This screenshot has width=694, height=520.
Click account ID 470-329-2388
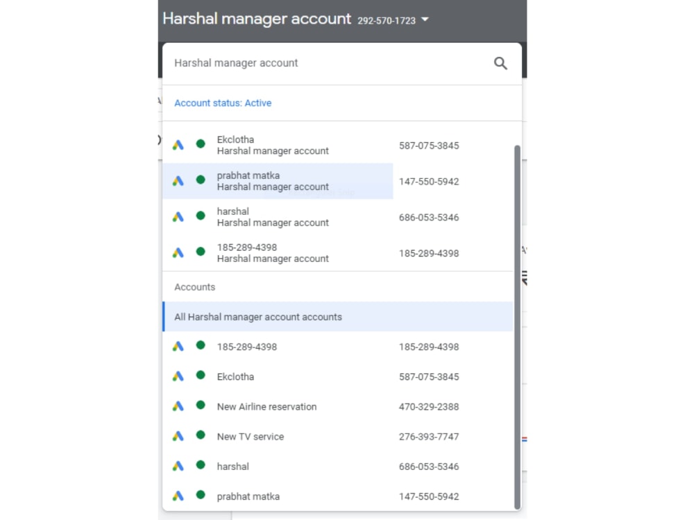point(429,407)
